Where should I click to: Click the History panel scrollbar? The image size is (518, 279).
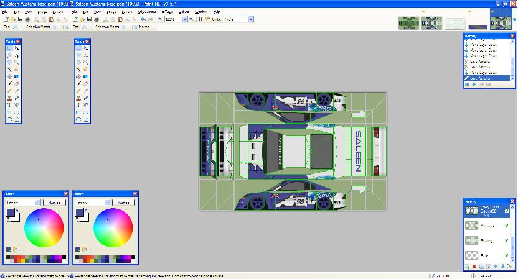click(x=512, y=60)
